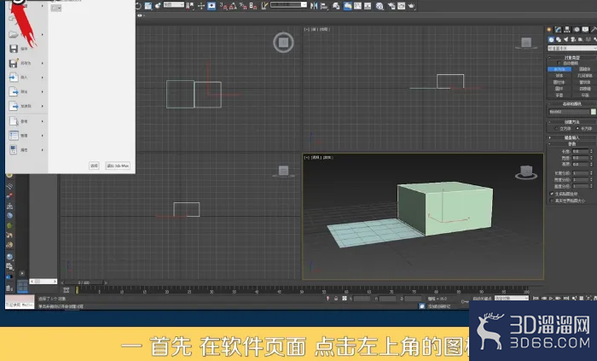Click the Use Pivot Point Center icon
Image resolution: width=597 pixels, height=361 pixels.
click(x=189, y=6)
